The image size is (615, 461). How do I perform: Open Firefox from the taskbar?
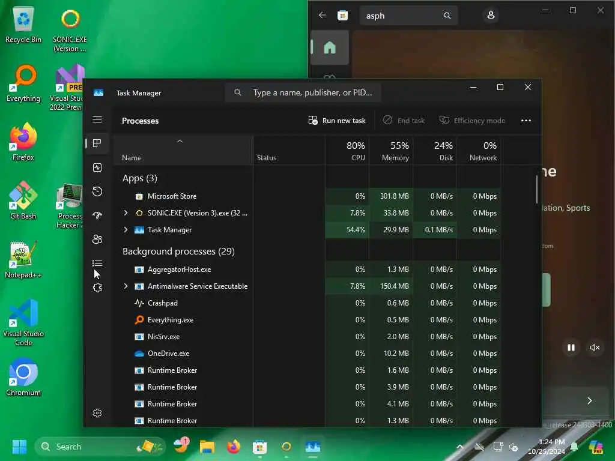[234, 447]
